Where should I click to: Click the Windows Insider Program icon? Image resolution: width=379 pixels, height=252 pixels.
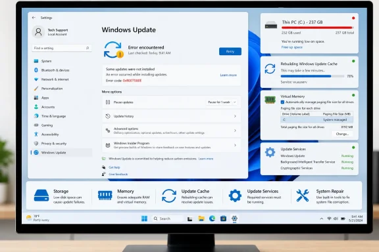pos(108,145)
